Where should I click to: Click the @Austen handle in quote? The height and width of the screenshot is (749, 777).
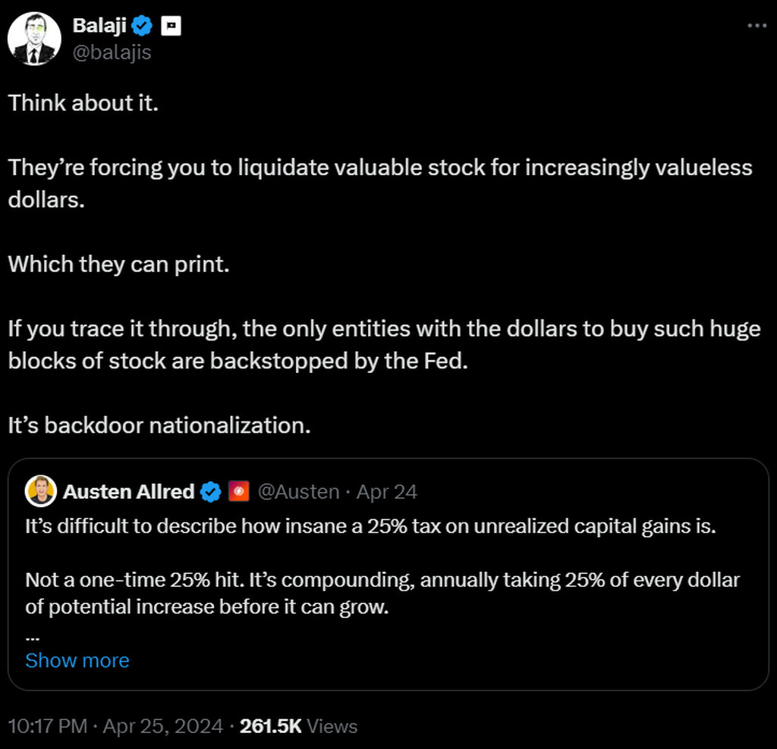click(x=298, y=492)
